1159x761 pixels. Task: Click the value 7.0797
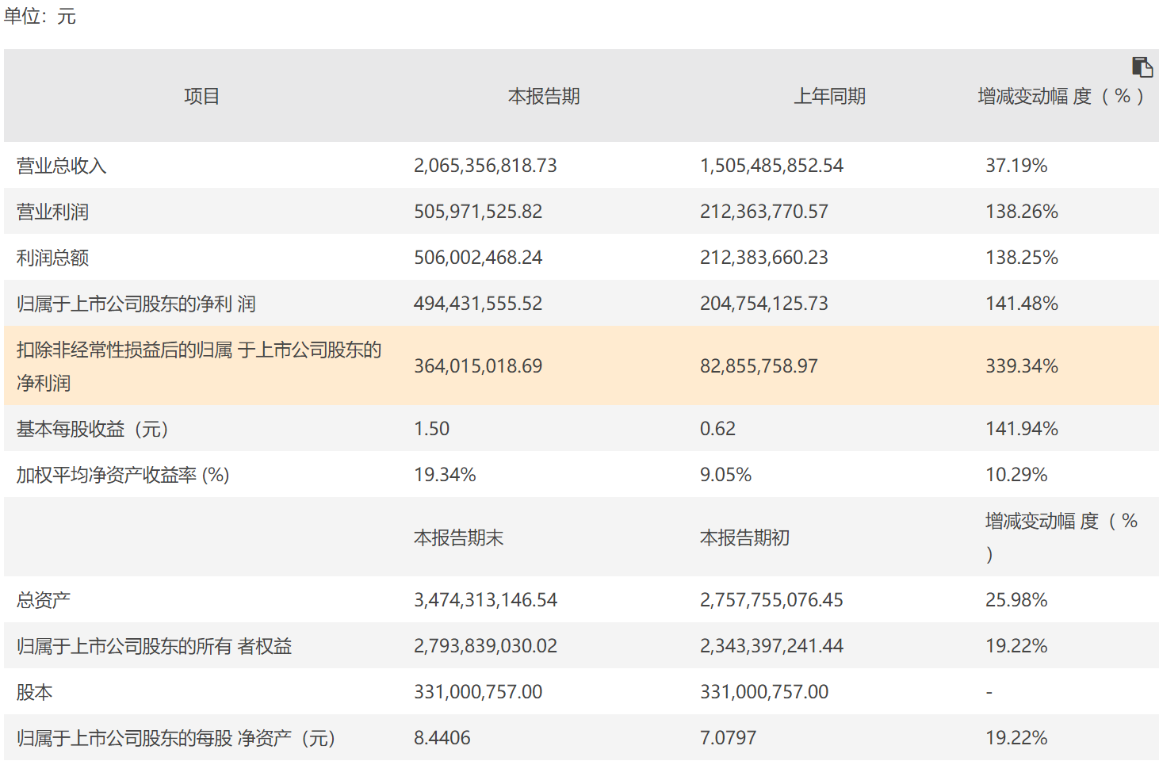click(x=728, y=738)
